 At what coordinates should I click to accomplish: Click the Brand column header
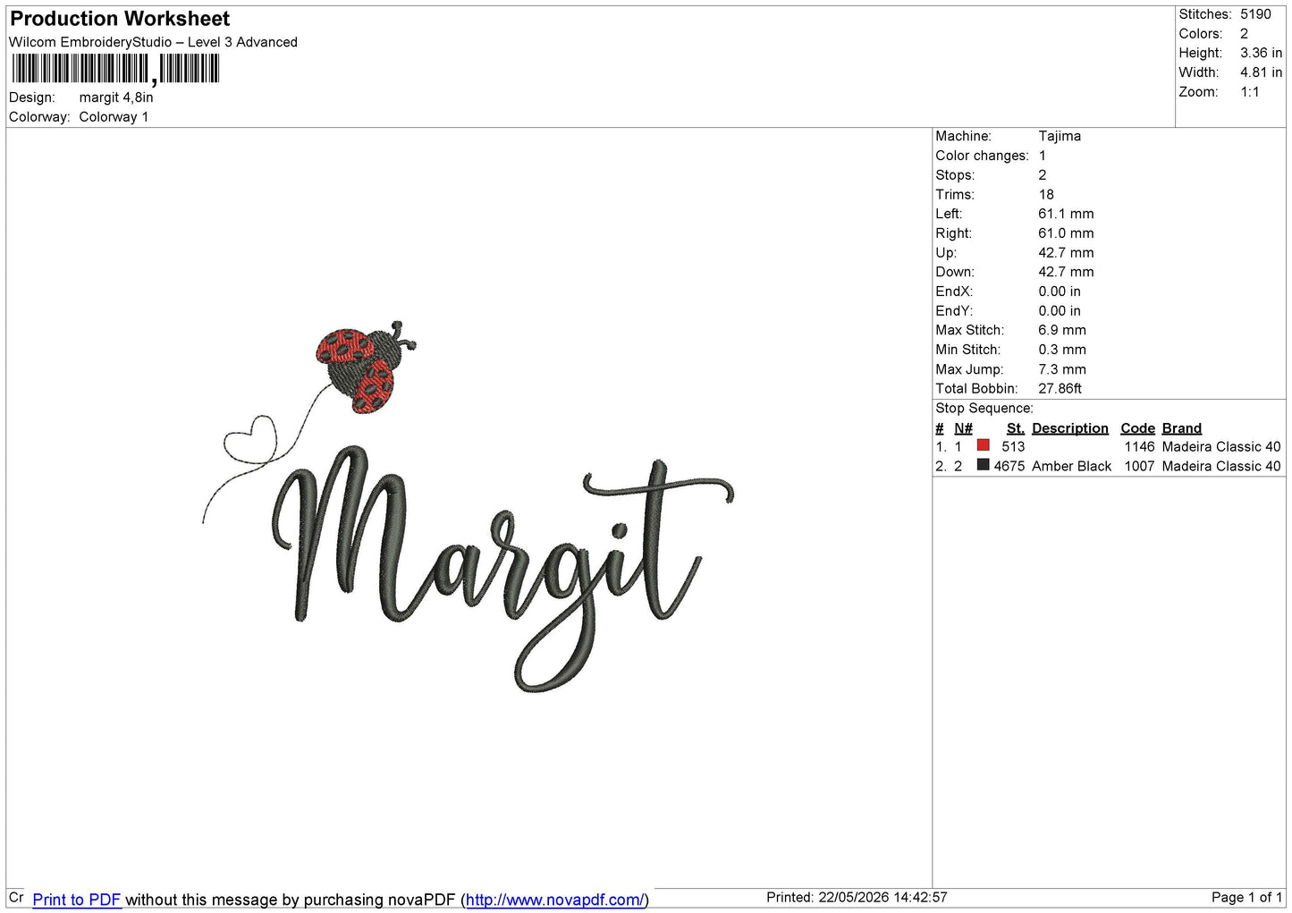tap(1182, 428)
